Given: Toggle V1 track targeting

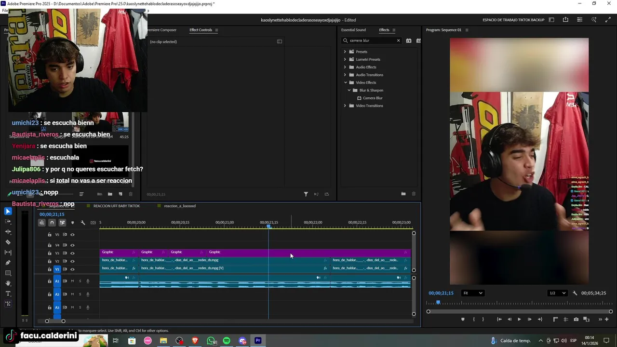Looking at the screenshot, I should tap(57, 269).
